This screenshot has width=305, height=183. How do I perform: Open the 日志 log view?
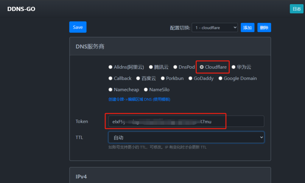tap(297, 9)
